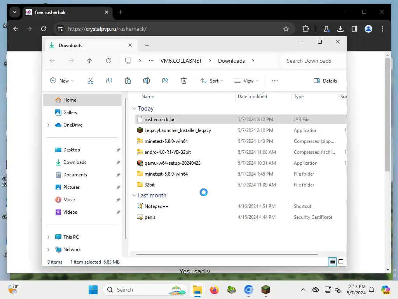Go back in Chrome browser
The image size is (398, 299).
[16, 29]
